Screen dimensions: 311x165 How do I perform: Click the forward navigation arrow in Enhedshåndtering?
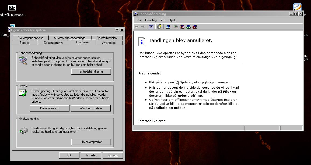coord(142,27)
